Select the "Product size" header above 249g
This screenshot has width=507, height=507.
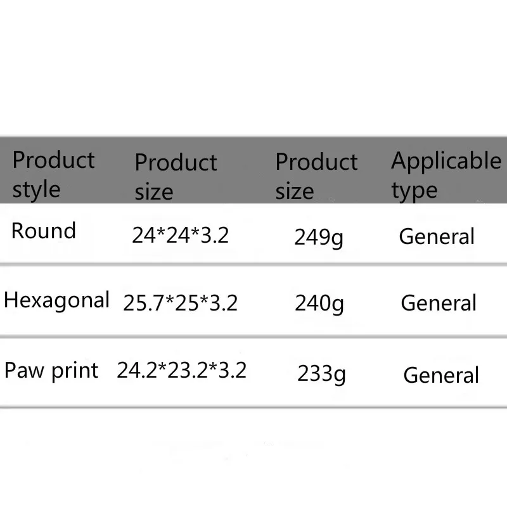[x=316, y=176]
